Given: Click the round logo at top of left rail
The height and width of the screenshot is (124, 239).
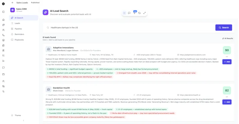Looking at the screenshot, I should click(3, 4).
